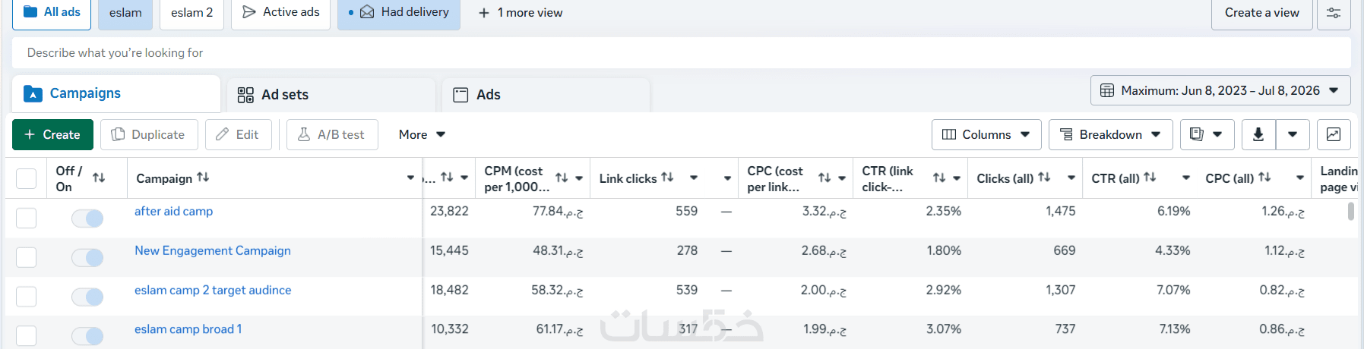Screen dimensions: 1364x349
Task: Open view settings sliders icon
Action: click(1334, 13)
